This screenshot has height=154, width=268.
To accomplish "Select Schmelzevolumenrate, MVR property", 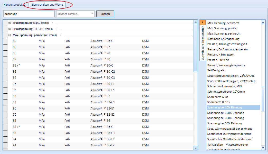I will pos(225,86).
